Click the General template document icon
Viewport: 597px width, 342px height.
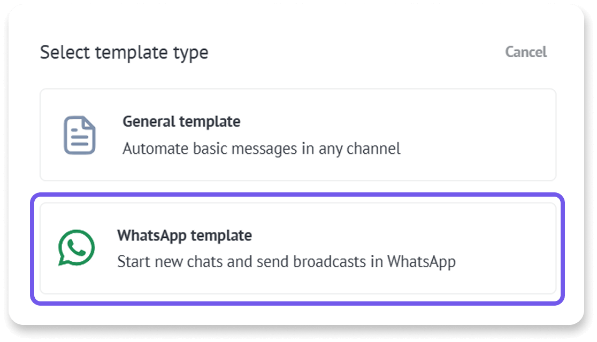79,135
